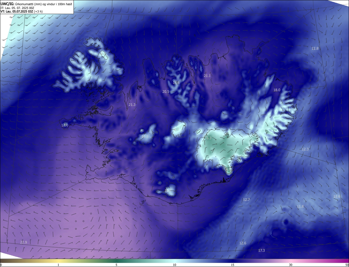Click the 17.3 value label on the map
The image size is (349, 267).
pyautogui.click(x=261, y=250)
